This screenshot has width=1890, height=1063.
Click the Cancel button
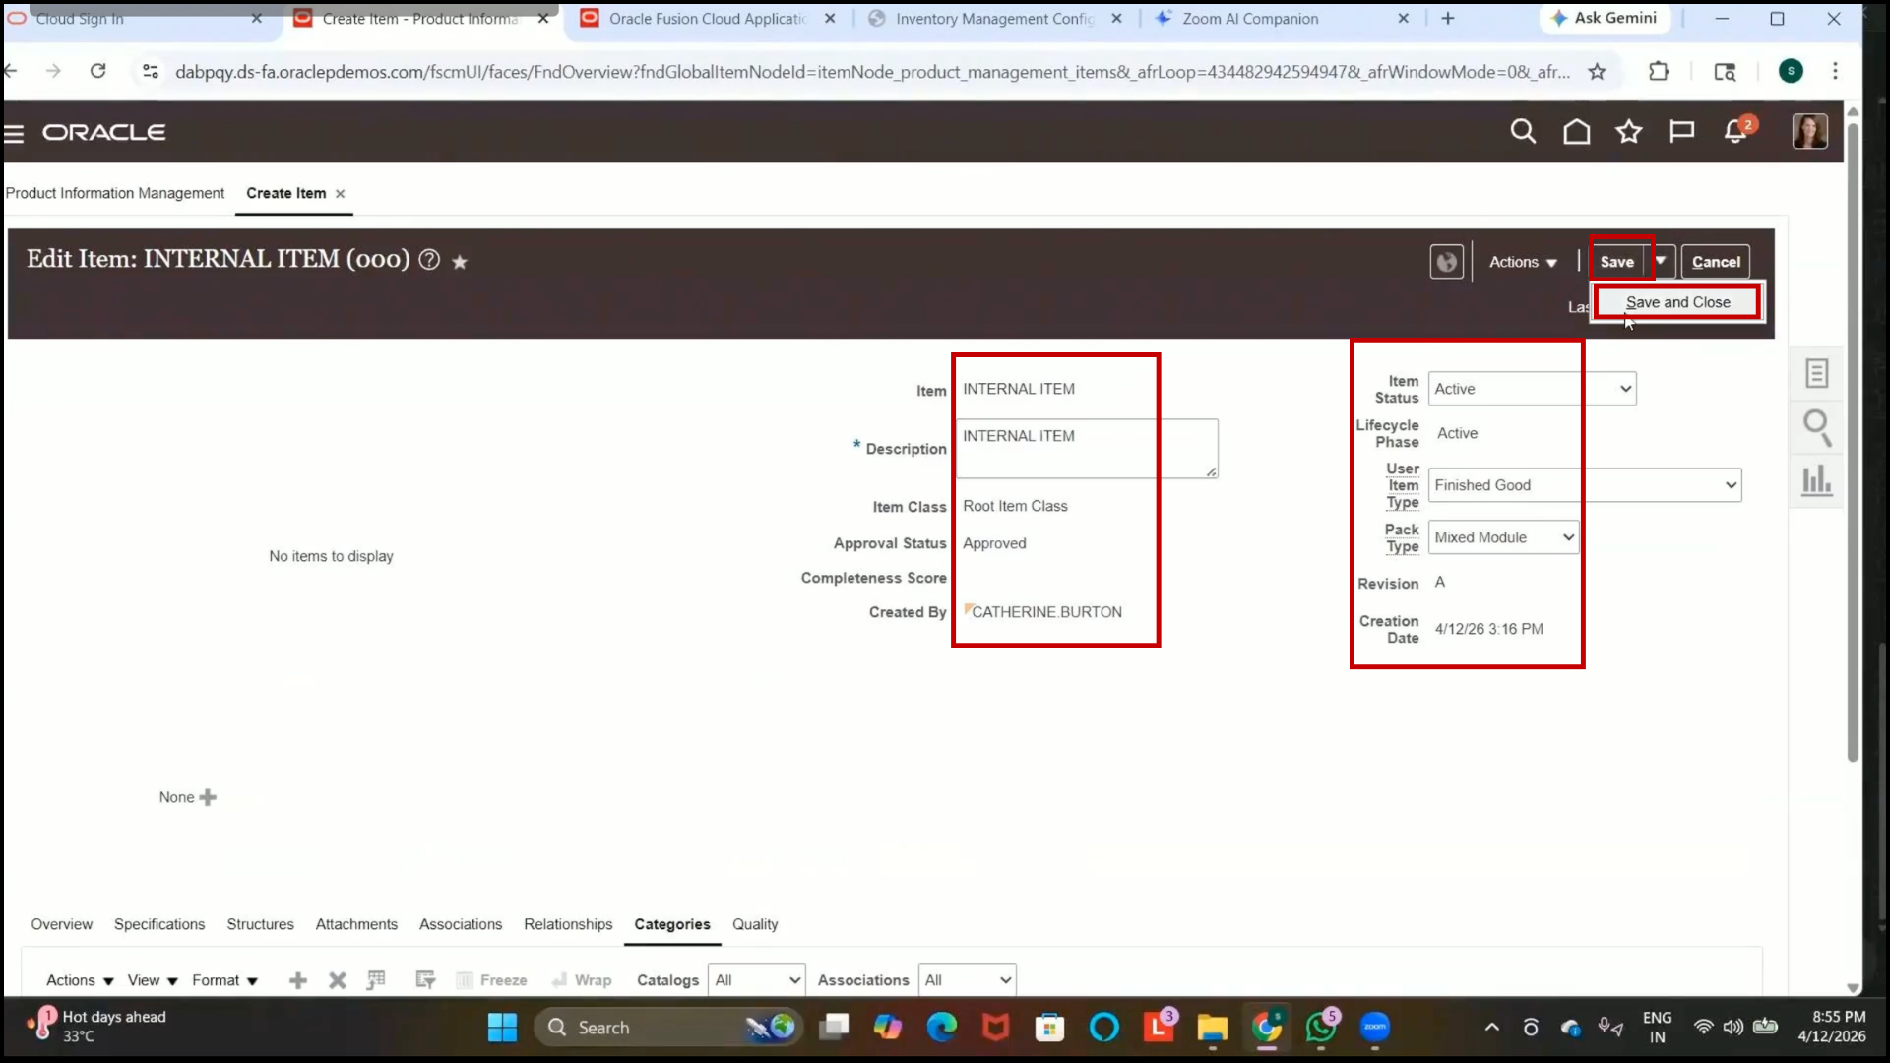tap(1716, 262)
